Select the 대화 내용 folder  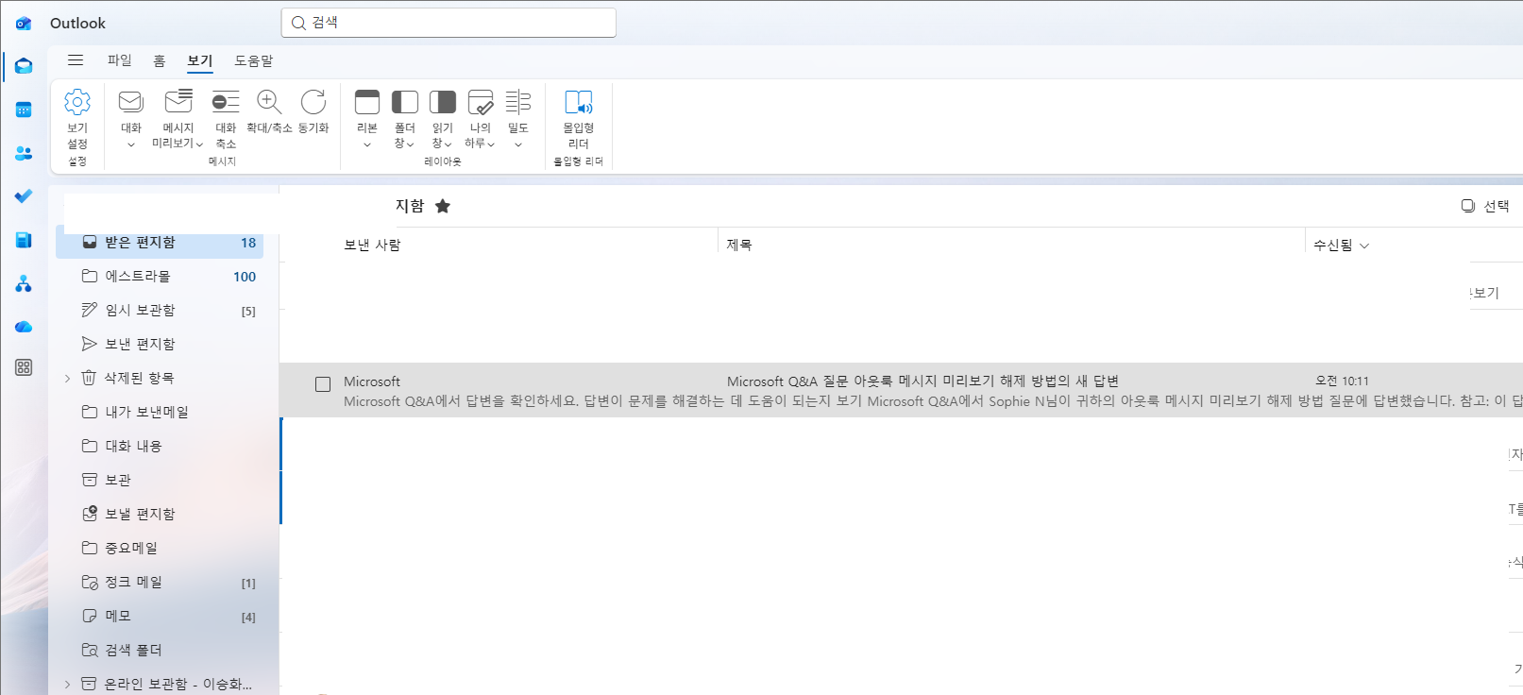160,447
